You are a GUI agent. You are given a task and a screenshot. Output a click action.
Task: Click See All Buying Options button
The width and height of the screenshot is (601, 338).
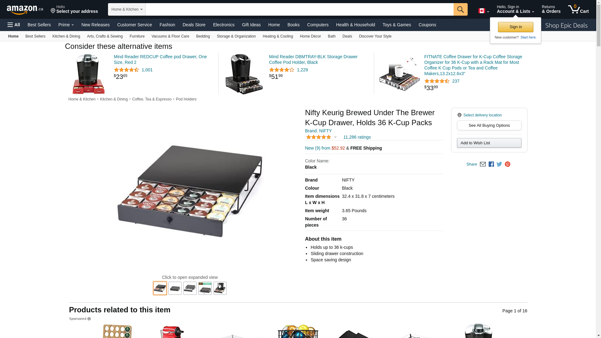click(x=489, y=125)
